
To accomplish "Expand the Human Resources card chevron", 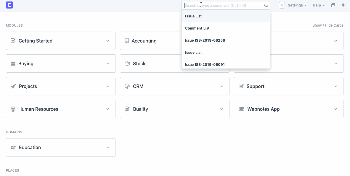I will point(108,109).
